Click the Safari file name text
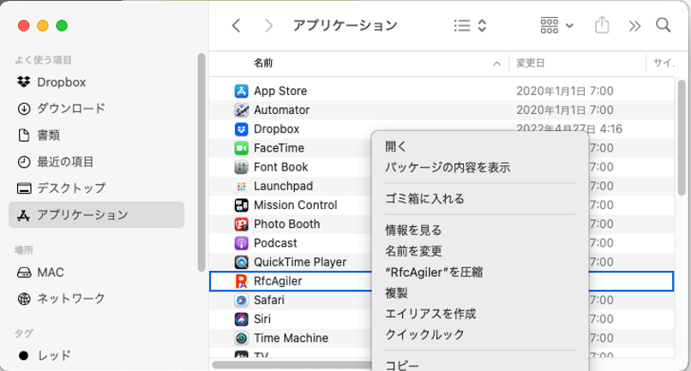 269,300
